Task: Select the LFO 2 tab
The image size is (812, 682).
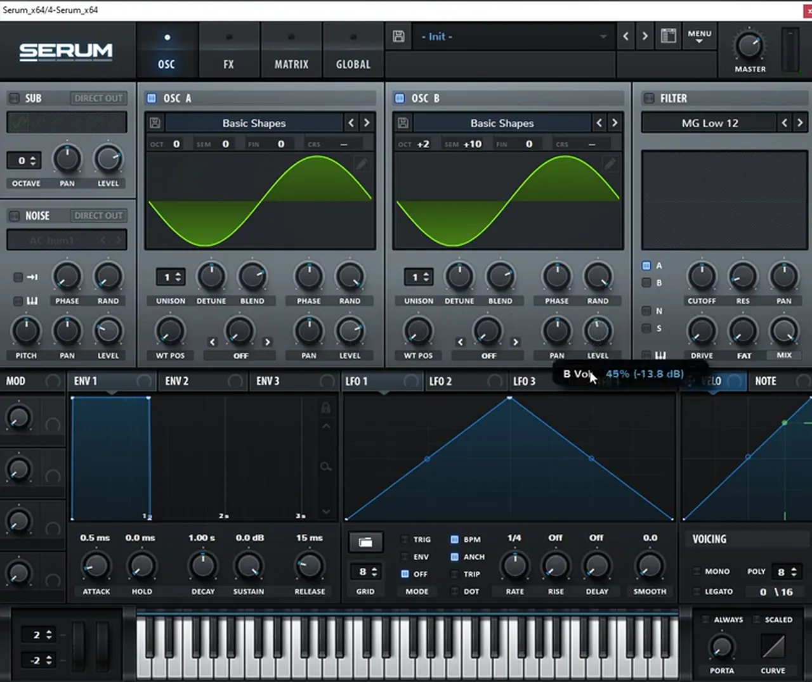Action: (464, 381)
